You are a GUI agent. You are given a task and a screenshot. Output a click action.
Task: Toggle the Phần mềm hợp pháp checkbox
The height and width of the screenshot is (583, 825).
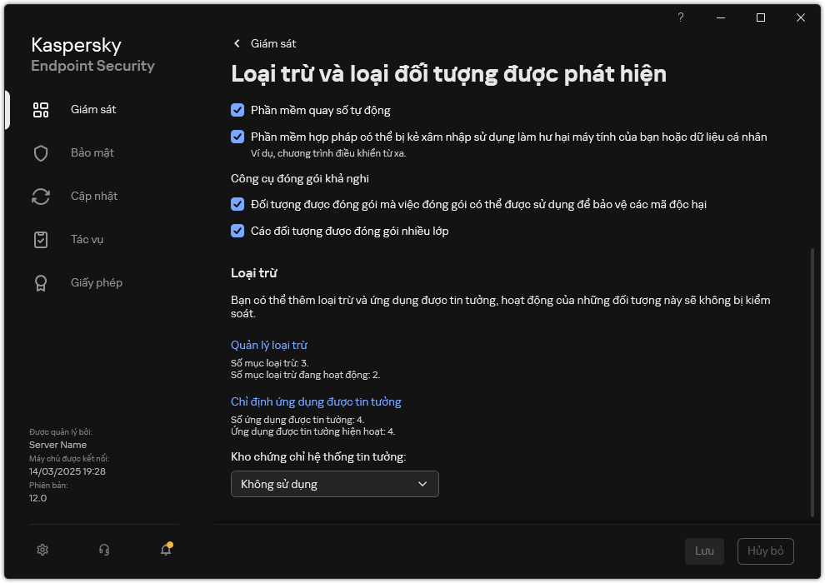[x=237, y=137]
